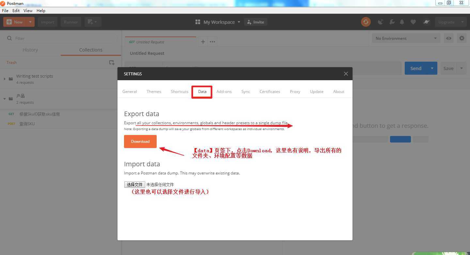Select the Untitled Request tab

[x=161, y=42]
